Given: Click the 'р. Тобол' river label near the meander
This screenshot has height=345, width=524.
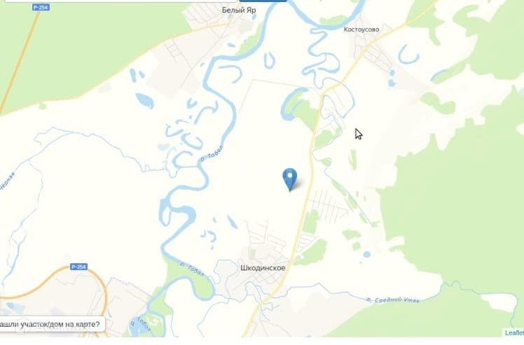Looking at the screenshot, I should click(x=211, y=154).
